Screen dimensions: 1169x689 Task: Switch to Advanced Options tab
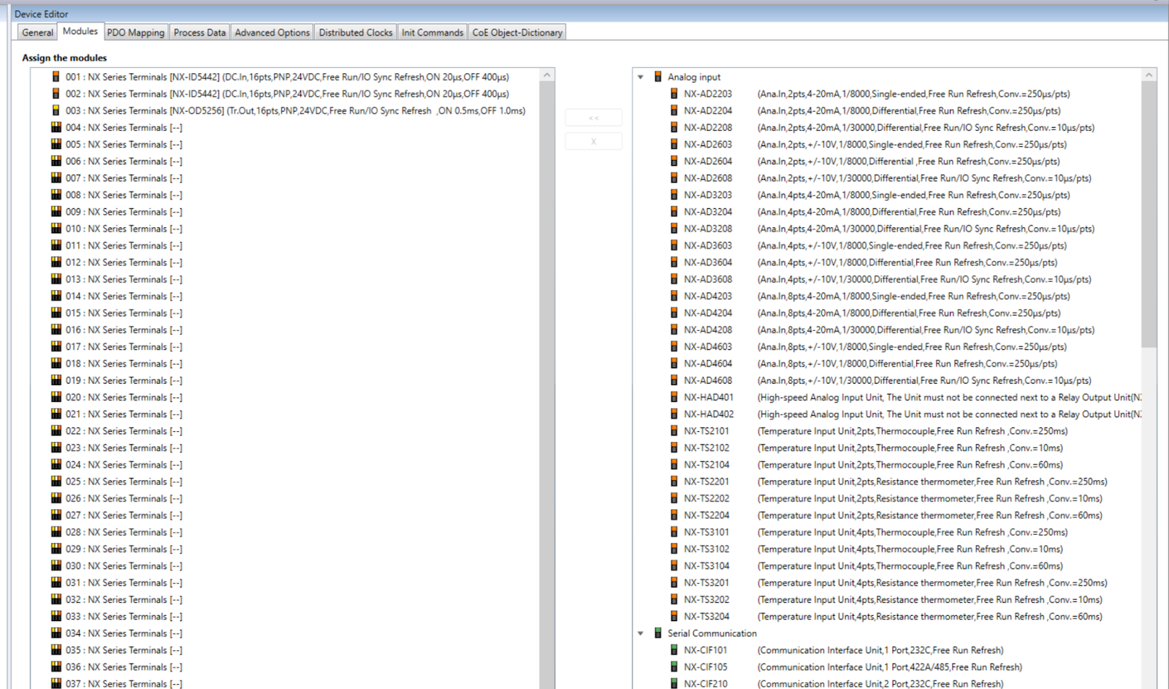[x=272, y=32]
